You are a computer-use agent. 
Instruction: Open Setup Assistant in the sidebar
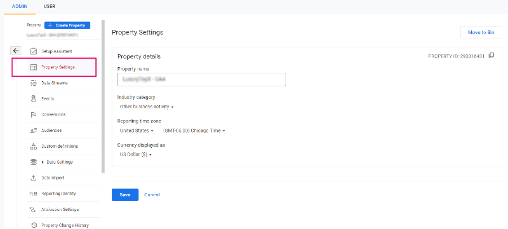click(56, 51)
